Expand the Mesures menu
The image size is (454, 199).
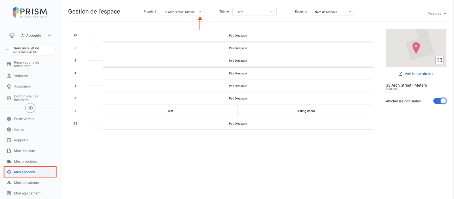coord(437,13)
